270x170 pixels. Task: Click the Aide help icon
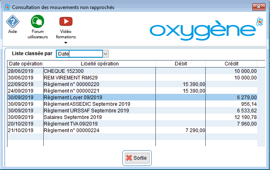click(12, 21)
